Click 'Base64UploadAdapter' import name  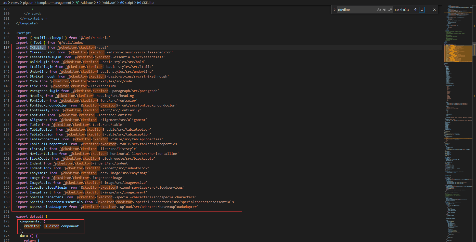pos(48,207)
